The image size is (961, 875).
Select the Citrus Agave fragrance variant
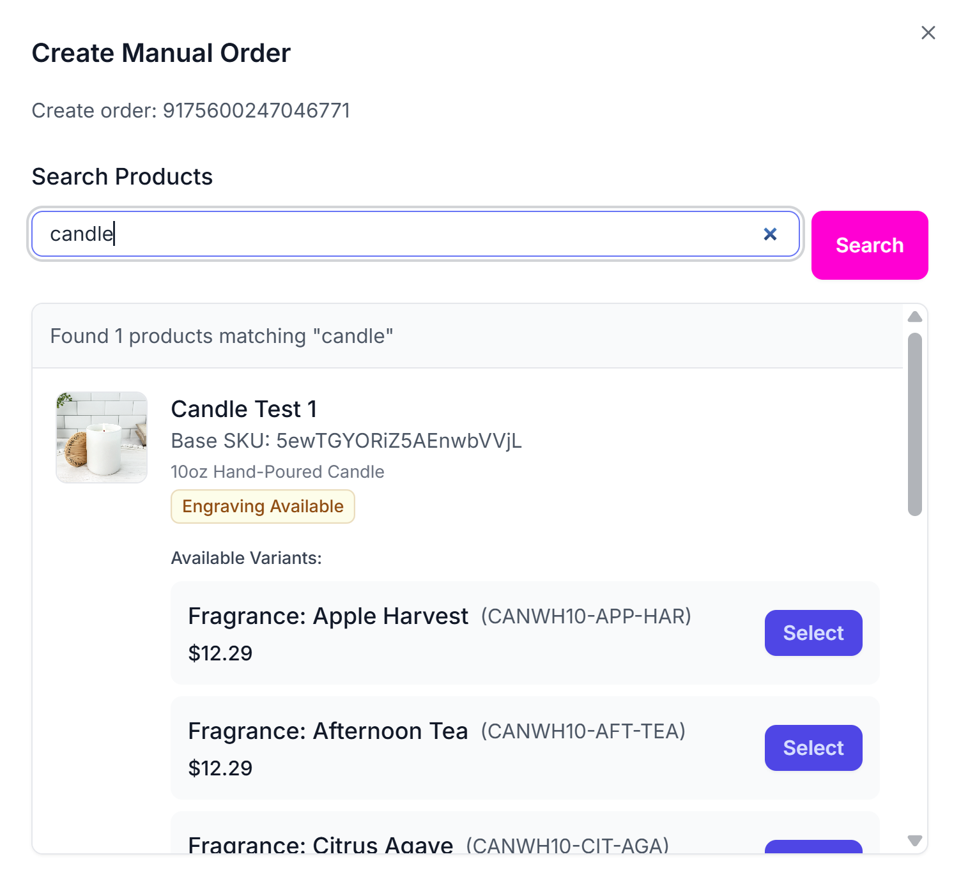click(813, 847)
